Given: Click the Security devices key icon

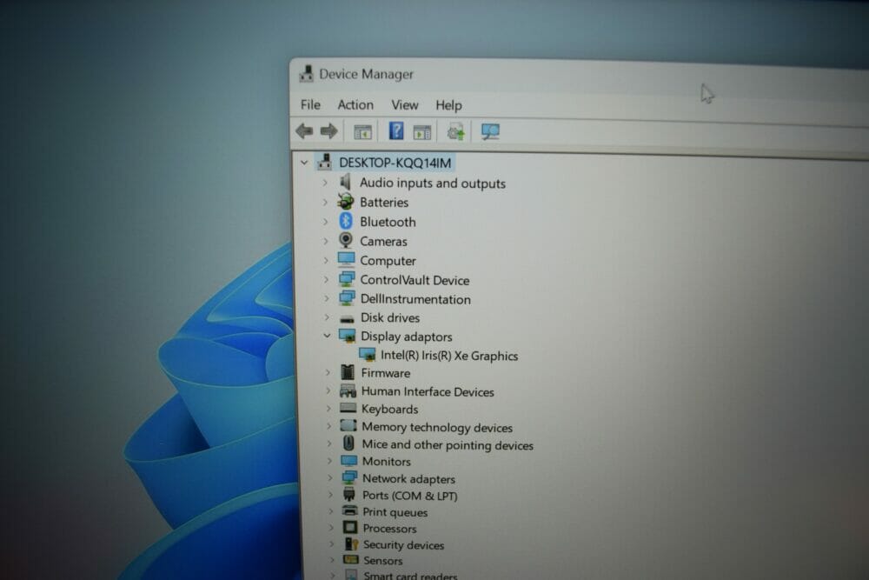Looking at the screenshot, I should (351, 544).
